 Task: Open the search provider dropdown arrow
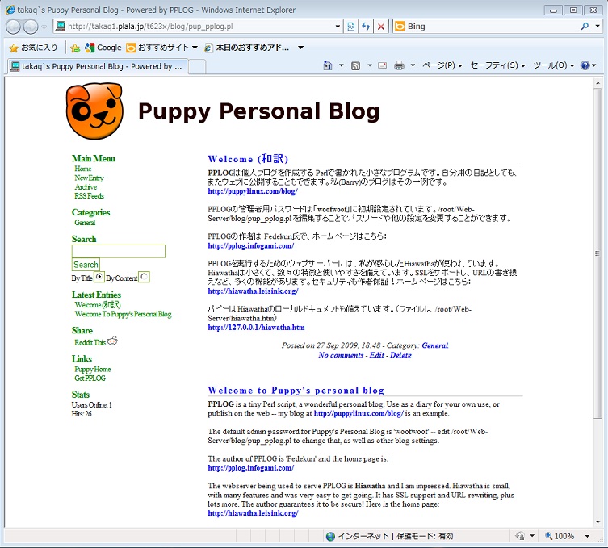pyautogui.click(x=598, y=27)
